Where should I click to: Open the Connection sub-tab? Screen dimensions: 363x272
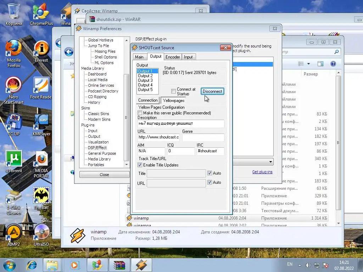[148, 100]
